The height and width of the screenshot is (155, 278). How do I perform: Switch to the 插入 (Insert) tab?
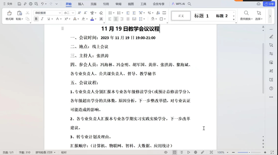[x=81, y=4]
